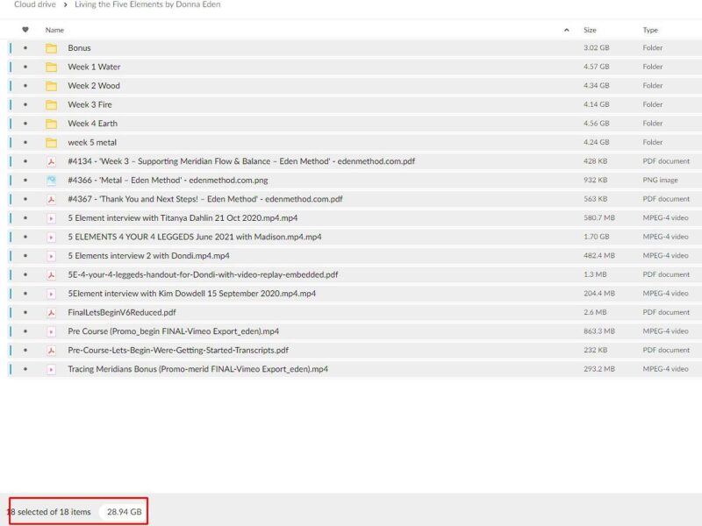Click Living the Five Elements breadcrumb
Image resolution: width=702 pixels, height=526 pixels.
pos(147,5)
